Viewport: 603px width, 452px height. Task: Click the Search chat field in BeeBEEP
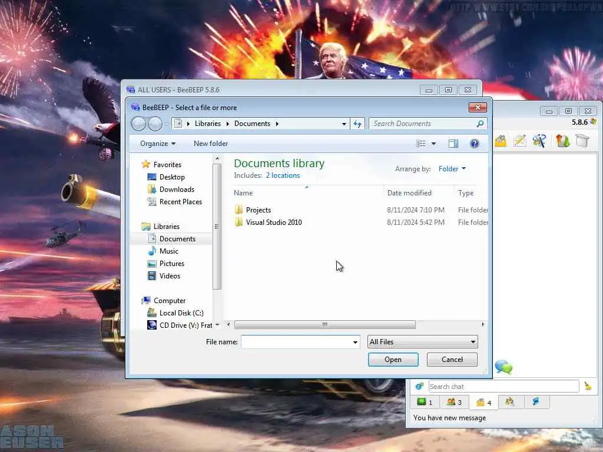(x=504, y=386)
